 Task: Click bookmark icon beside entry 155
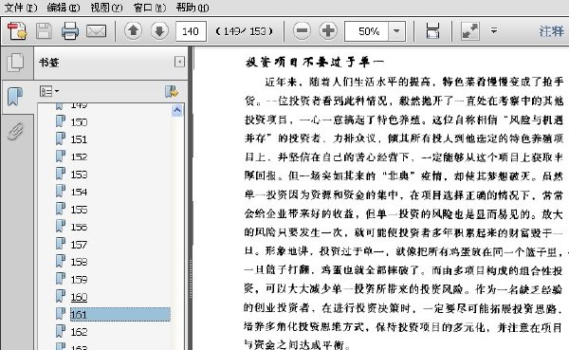click(x=61, y=209)
